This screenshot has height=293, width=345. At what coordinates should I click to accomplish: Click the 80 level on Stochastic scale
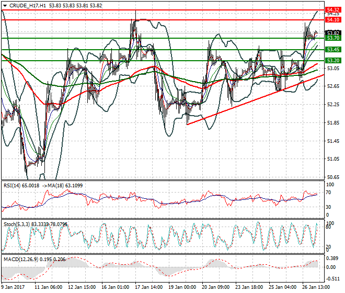click(x=329, y=228)
